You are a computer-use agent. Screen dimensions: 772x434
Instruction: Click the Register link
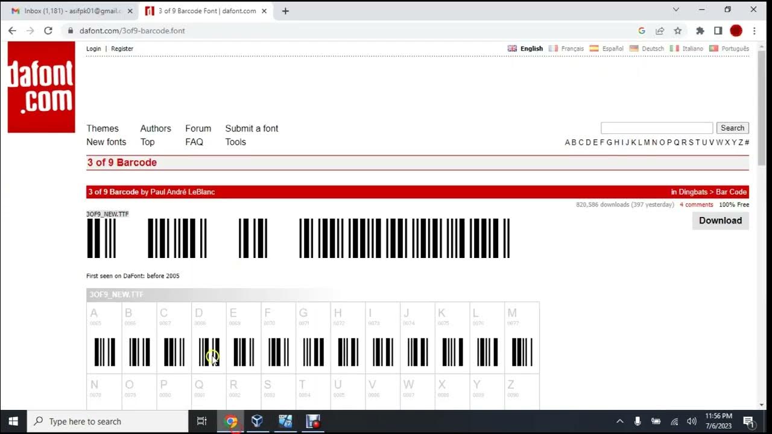pyautogui.click(x=122, y=49)
